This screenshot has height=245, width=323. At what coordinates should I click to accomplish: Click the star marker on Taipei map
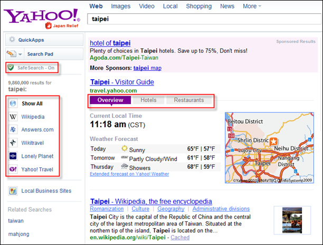[274, 142]
